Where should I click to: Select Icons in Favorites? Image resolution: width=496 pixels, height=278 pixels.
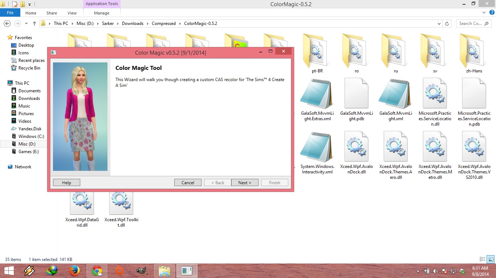click(24, 53)
